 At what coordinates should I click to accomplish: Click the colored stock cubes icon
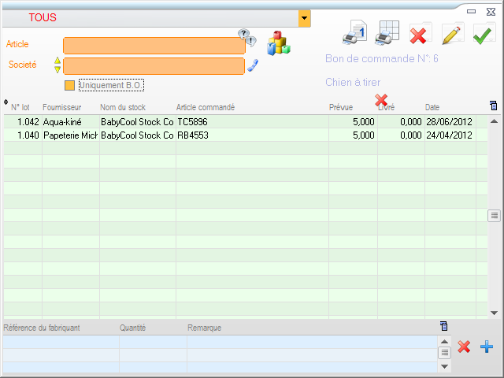click(279, 43)
